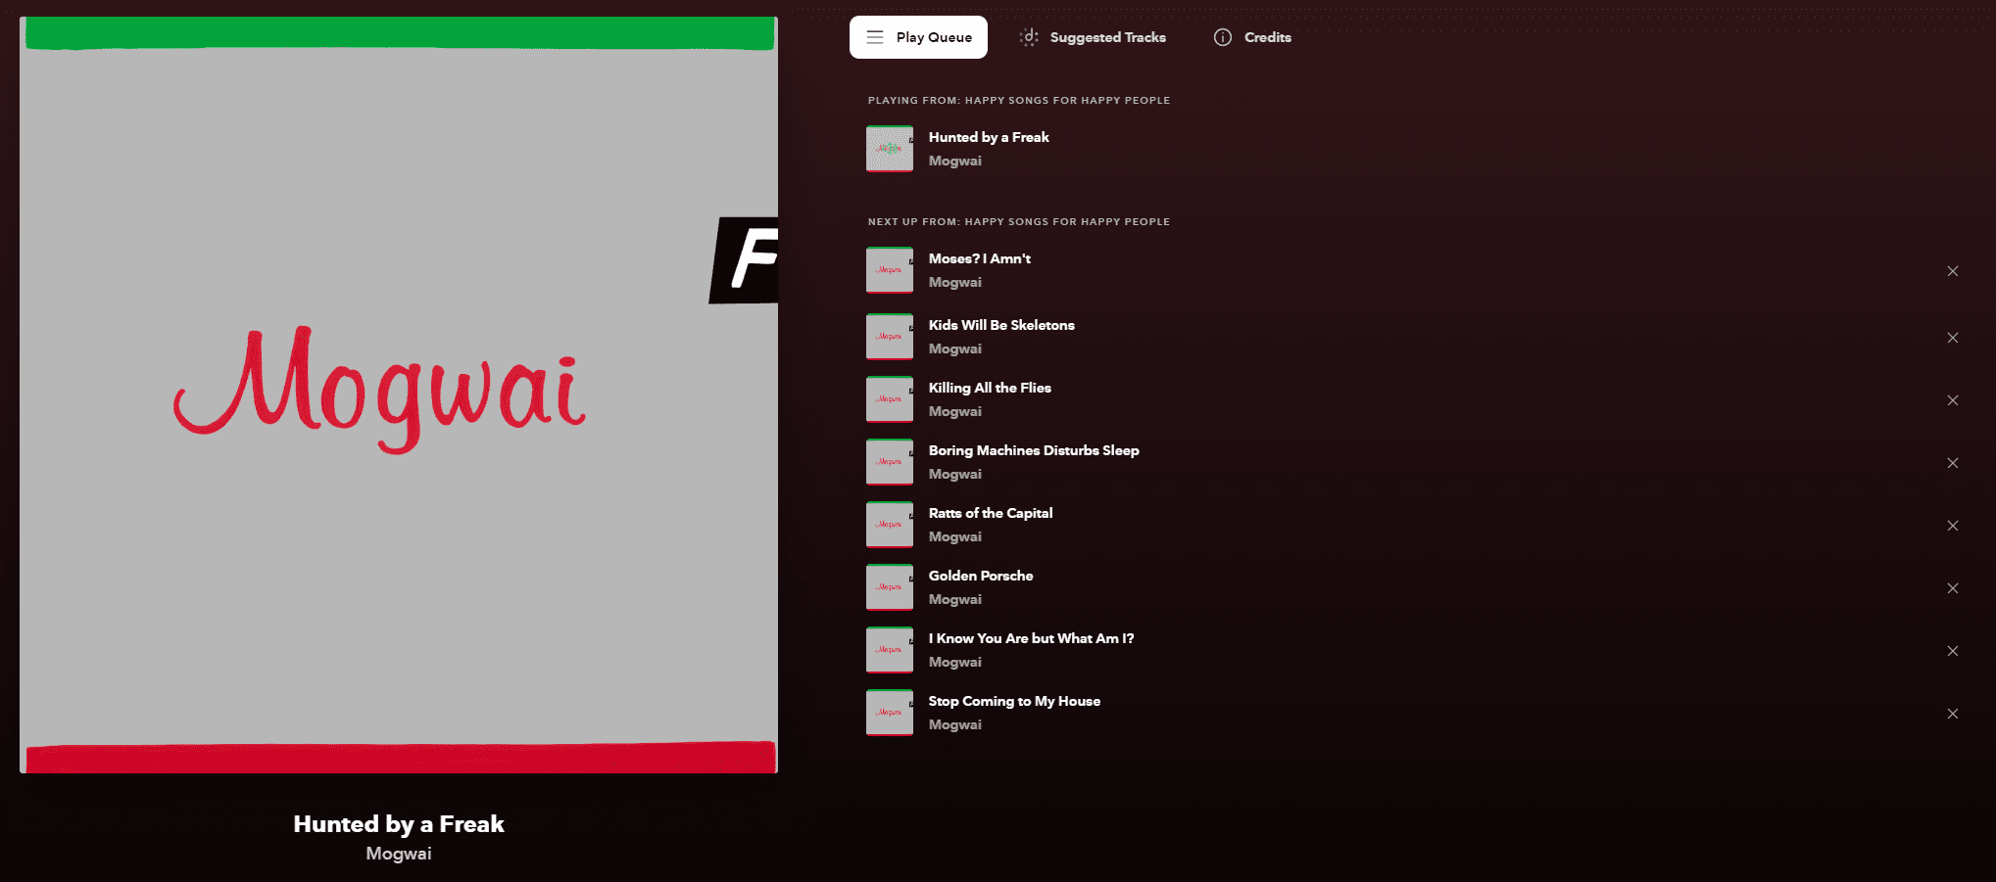Open the Credits tab

[x=1252, y=37]
